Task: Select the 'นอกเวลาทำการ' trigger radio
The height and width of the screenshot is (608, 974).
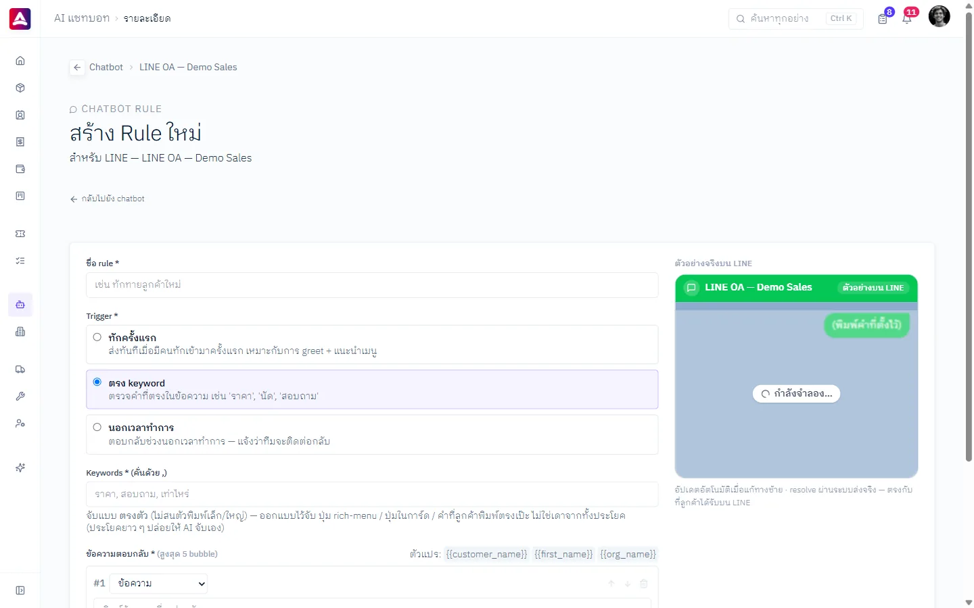Action: (97, 428)
